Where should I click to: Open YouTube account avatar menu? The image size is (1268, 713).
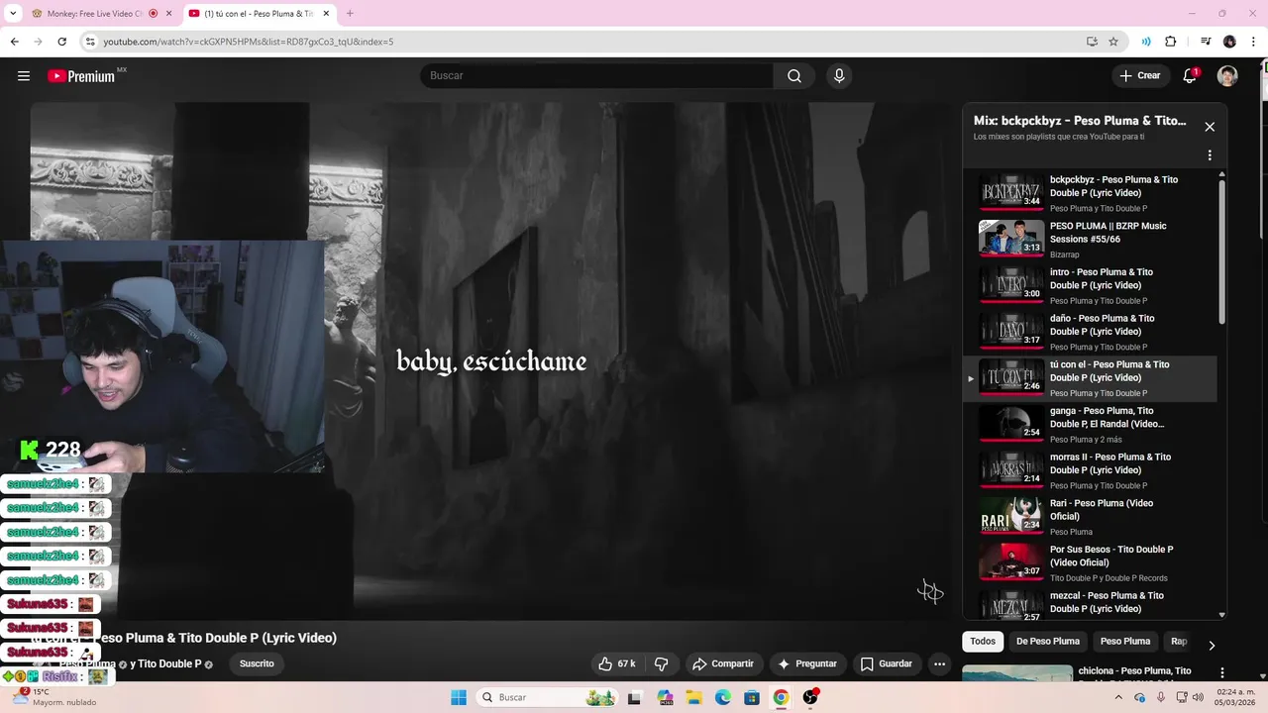[x=1227, y=75]
